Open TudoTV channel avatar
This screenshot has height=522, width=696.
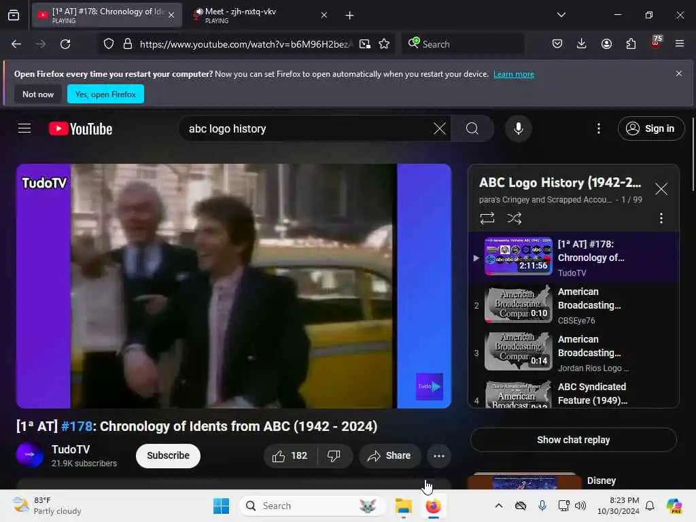pos(30,455)
